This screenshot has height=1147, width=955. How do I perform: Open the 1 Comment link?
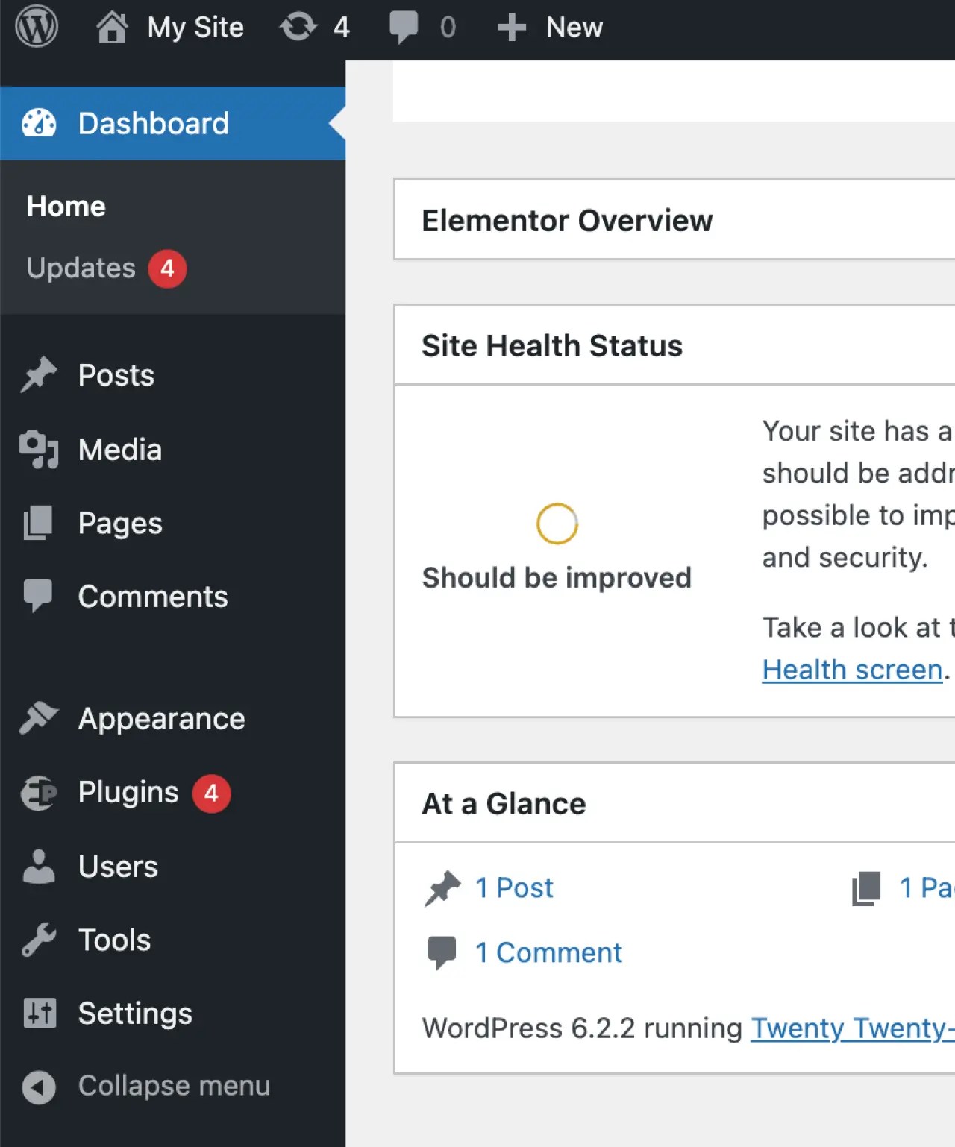click(x=548, y=952)
